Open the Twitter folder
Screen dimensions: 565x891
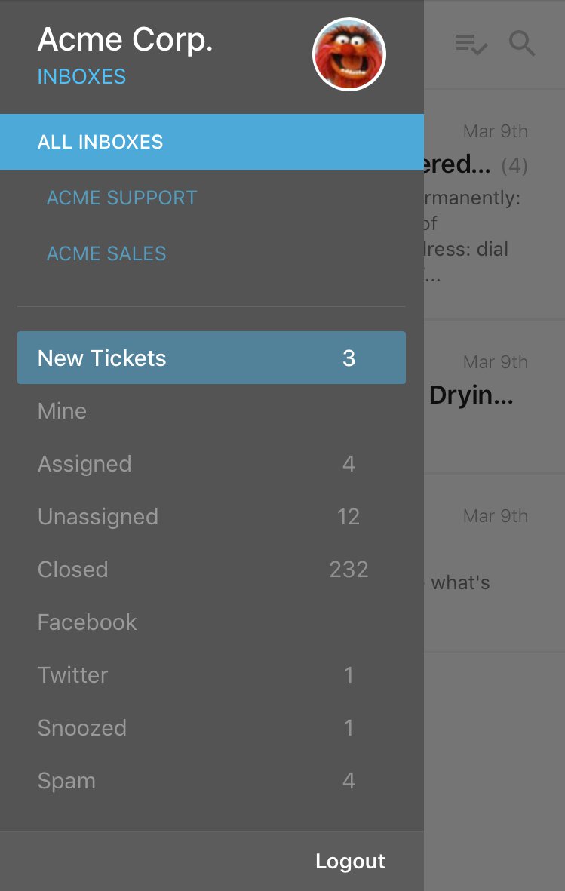click(211, 675)
